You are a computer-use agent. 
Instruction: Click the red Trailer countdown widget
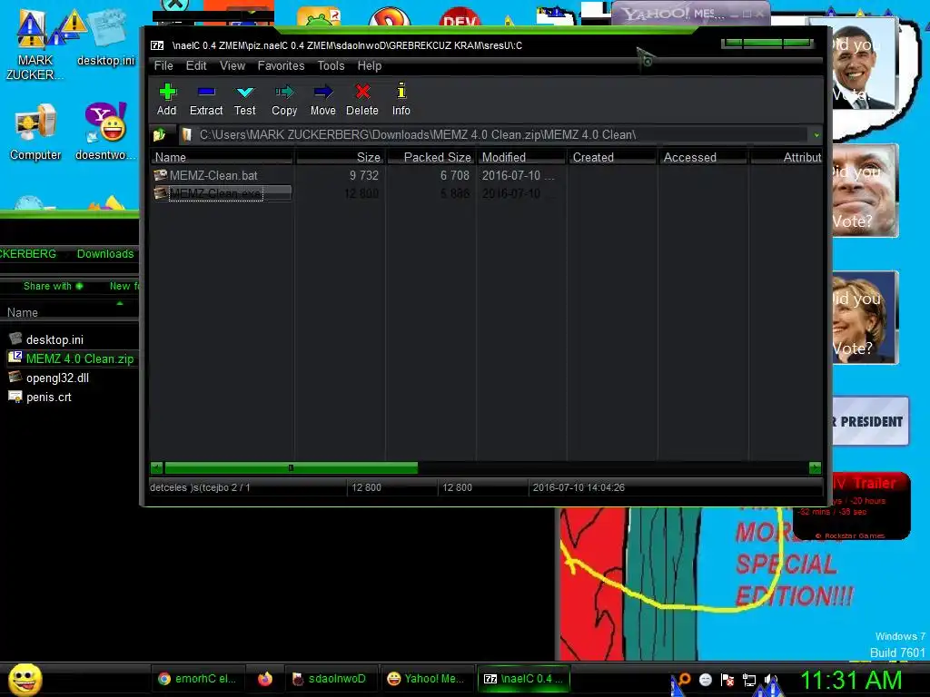854,506
